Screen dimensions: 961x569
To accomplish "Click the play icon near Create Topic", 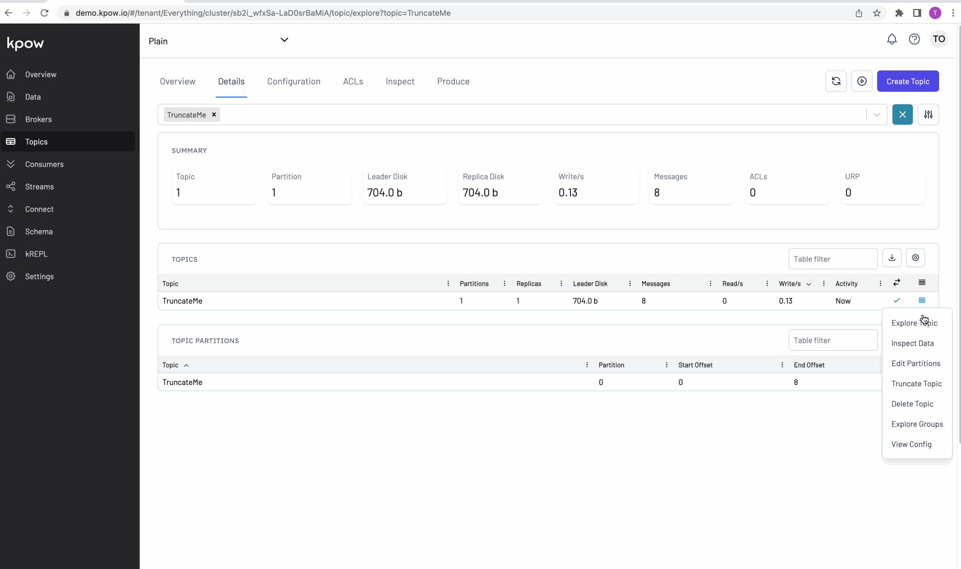I will (862, 81).
